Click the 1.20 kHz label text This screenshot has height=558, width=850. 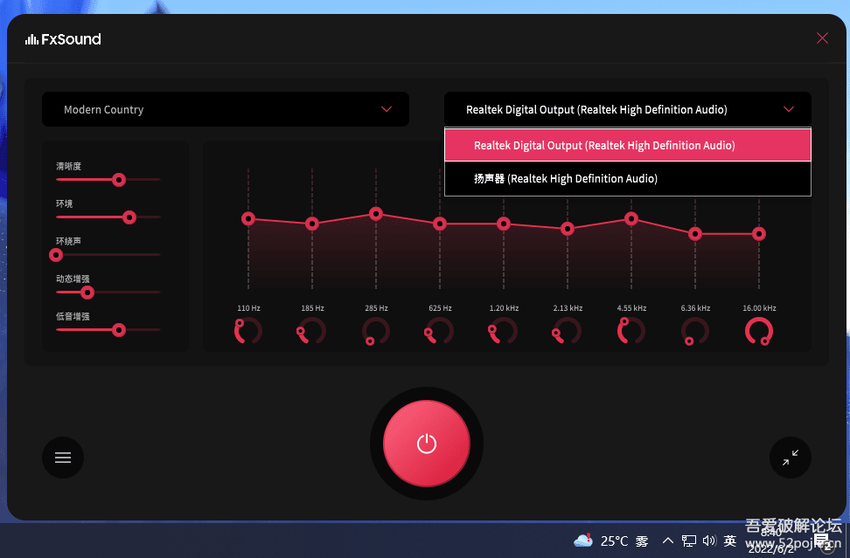505,308
